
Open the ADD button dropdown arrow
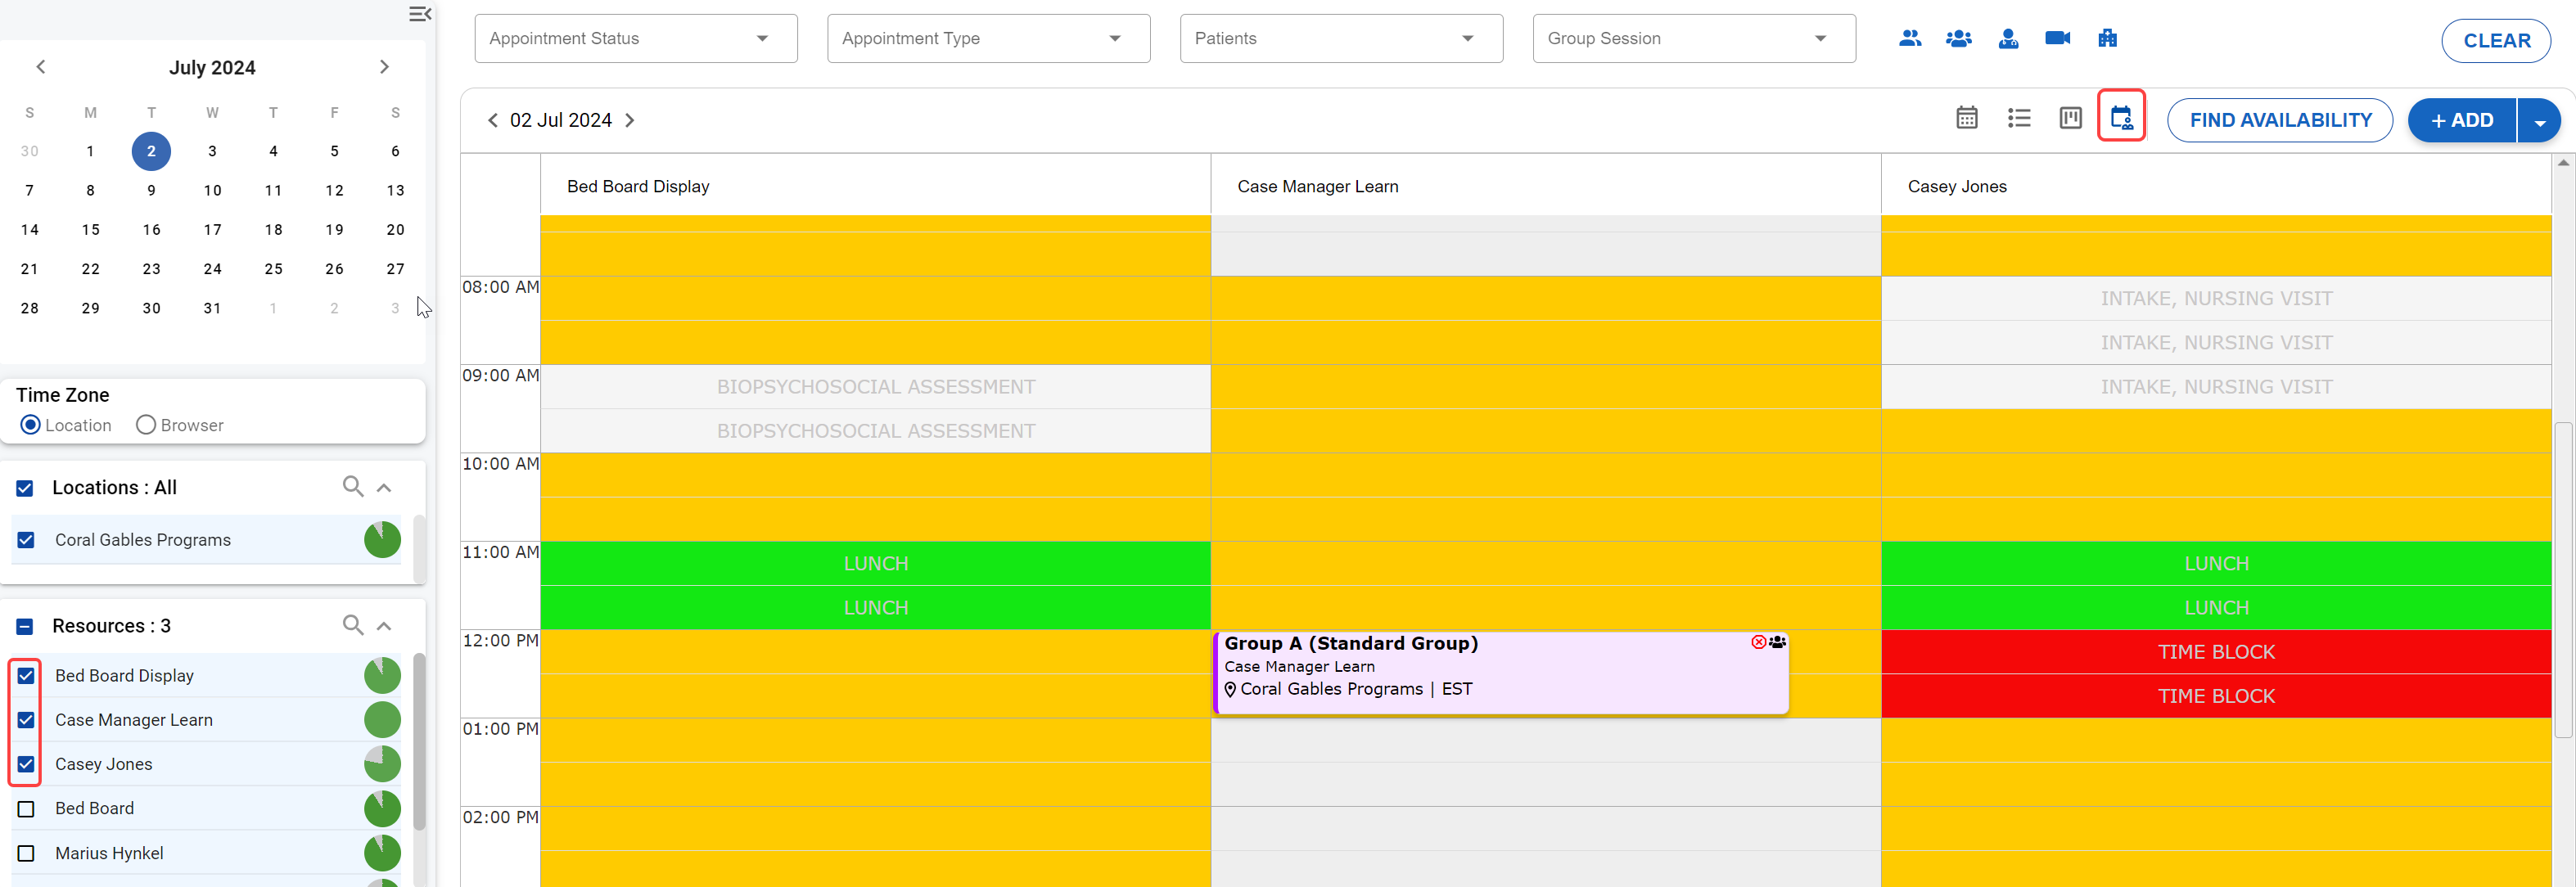(2539, 121)
